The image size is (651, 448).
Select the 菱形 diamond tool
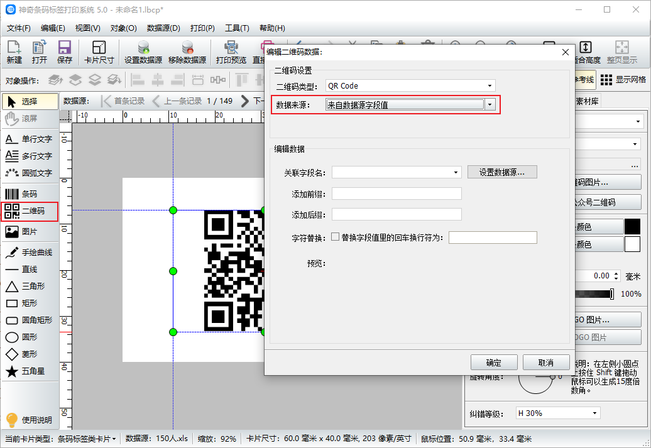pyautogui.click(x=30, y=354)
